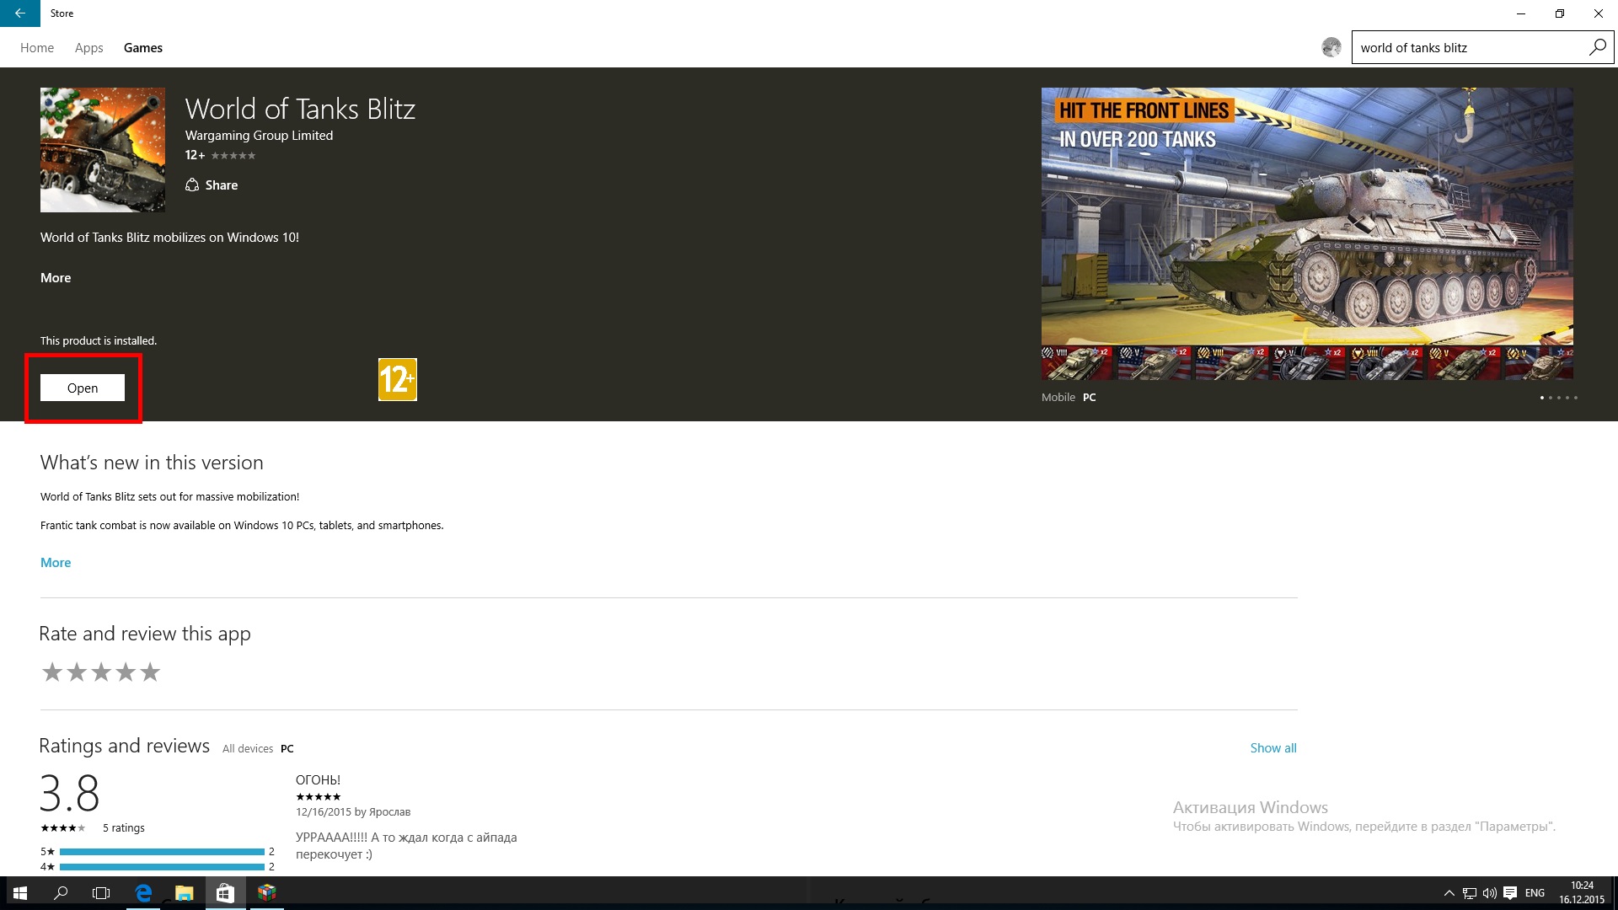Open File Explorer from the taskbar
Viewport: 1618px width, 910px height.
tap(185, 893)
